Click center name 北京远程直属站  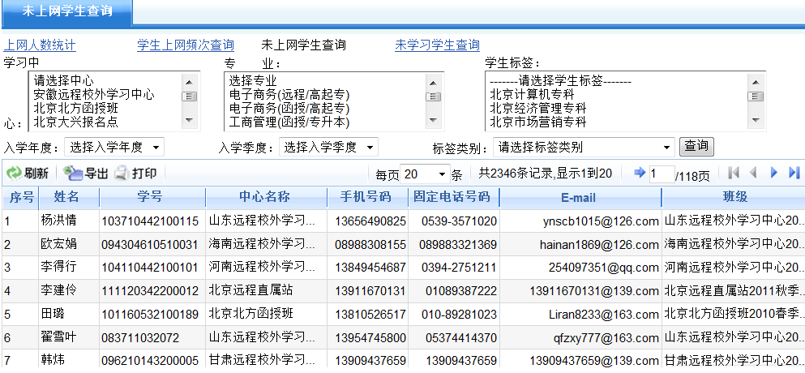(250, 290)
